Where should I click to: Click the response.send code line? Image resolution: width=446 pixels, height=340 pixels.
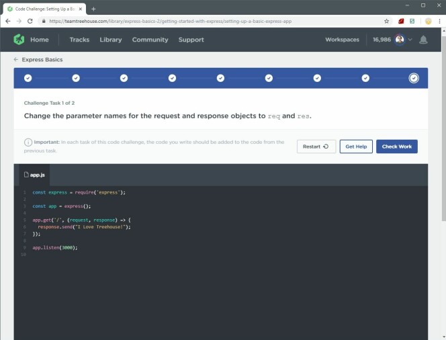point(84,226)
